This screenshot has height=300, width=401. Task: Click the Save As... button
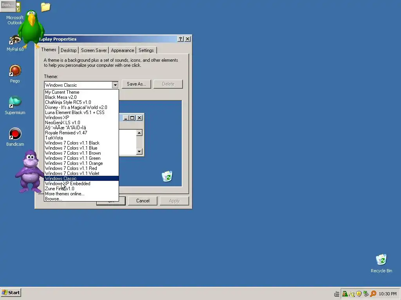pos(136,84)
